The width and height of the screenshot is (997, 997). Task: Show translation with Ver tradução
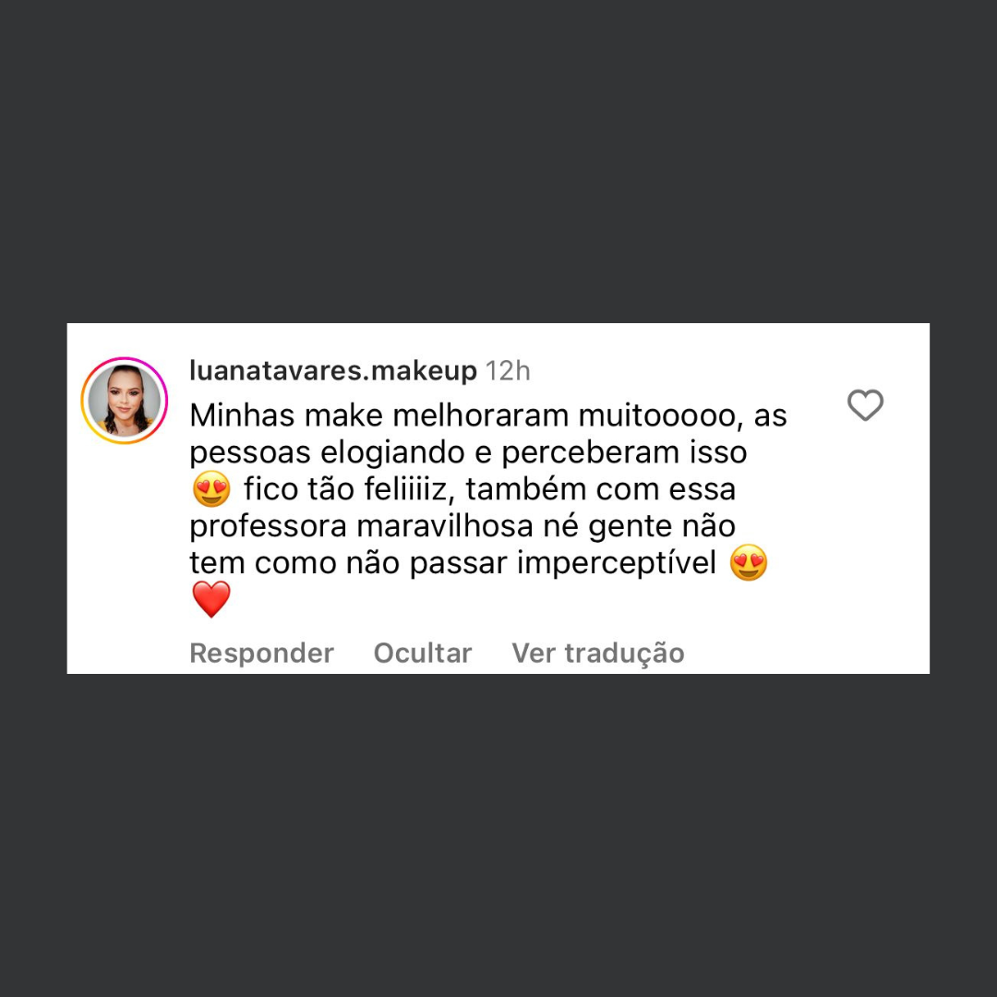tap(597, 653)
